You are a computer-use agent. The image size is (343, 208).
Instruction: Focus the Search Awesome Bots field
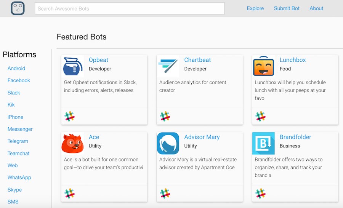point(130,8)
